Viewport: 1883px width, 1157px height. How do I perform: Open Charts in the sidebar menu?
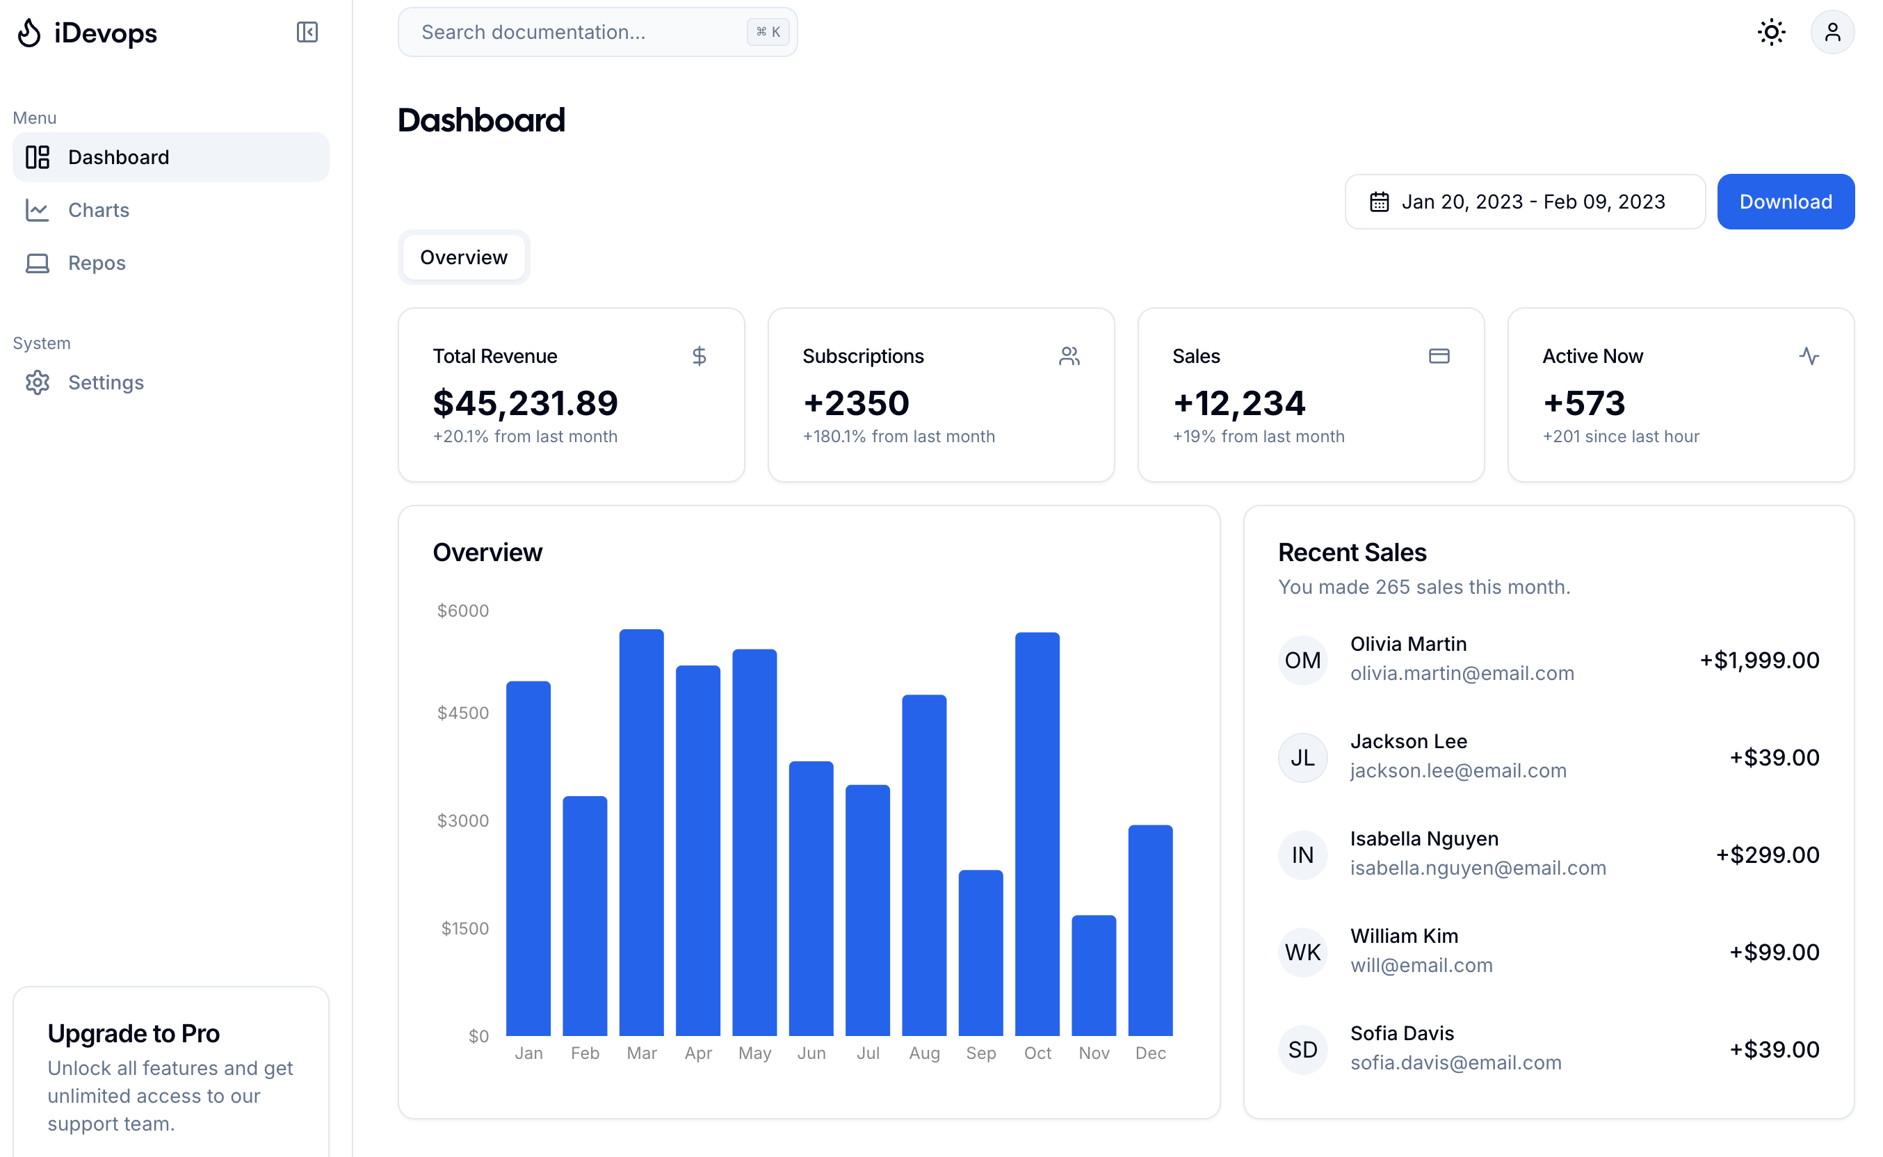pyautogui.click(x=98, y=210)
